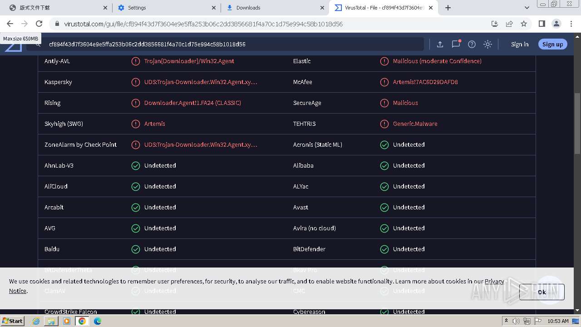The image size is (581, 327).
Task: Open the Chrome three-dot menu
Action: pyautogui.click(x=571, y=24)
